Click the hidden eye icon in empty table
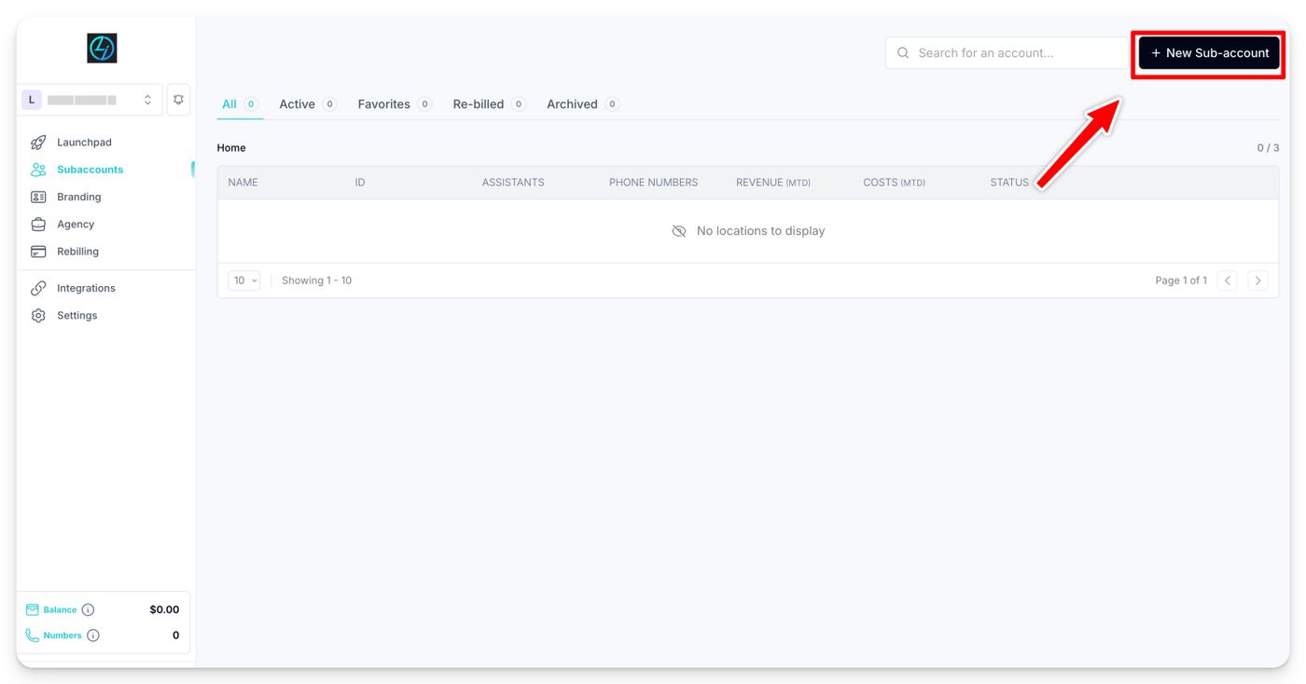This screenshot has height=684, width=1306. tap(679, 231)
